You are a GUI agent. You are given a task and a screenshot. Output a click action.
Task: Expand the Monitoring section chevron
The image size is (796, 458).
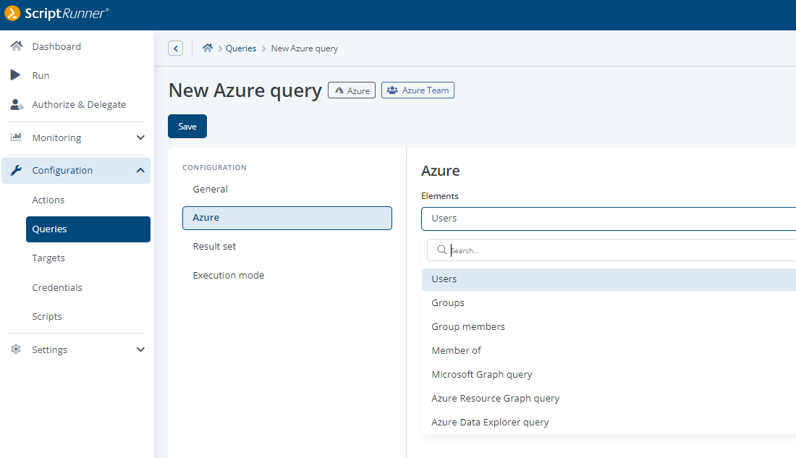pos(140,137)
